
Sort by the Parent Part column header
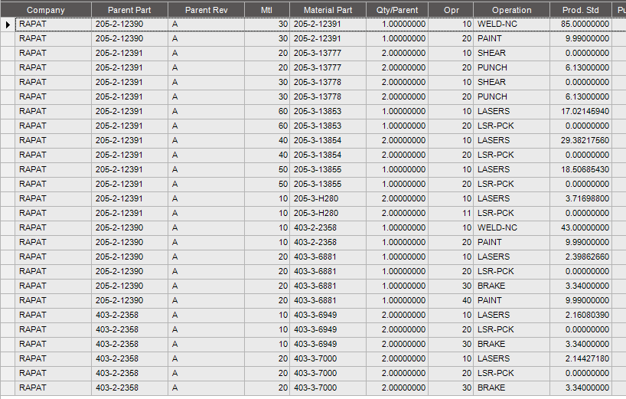click(x=130, y=10)
